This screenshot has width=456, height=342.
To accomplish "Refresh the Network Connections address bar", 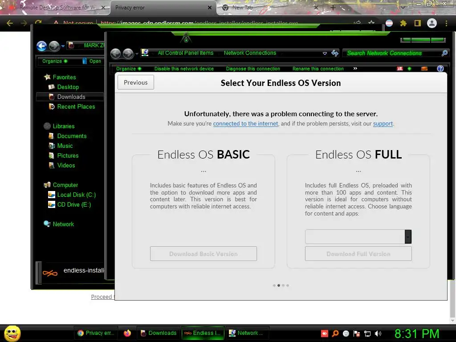I will point(335,53).
